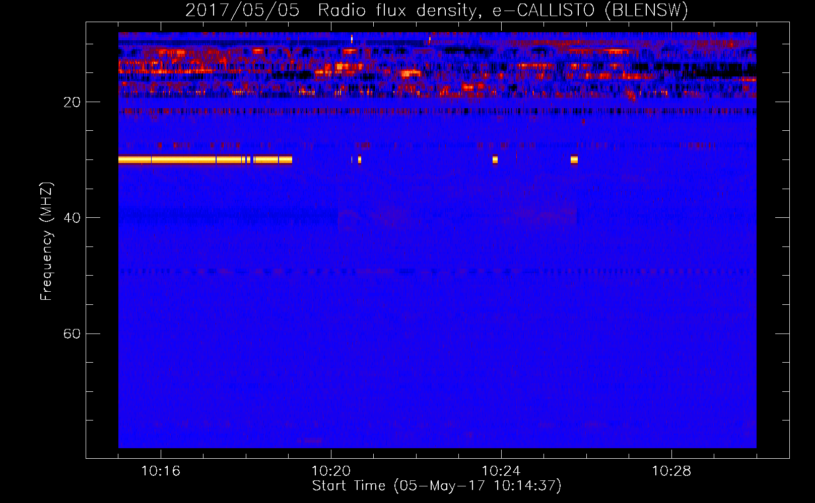
Task: Click the '10:16' time tick label
Action: (x=161, y=471)
